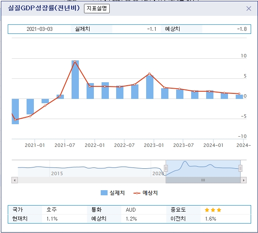Image resolution: width=258 pixels, height=233 pixels.
Task: Click the bottom table's 예상치 value 1.2%
Action: (131, 219)
